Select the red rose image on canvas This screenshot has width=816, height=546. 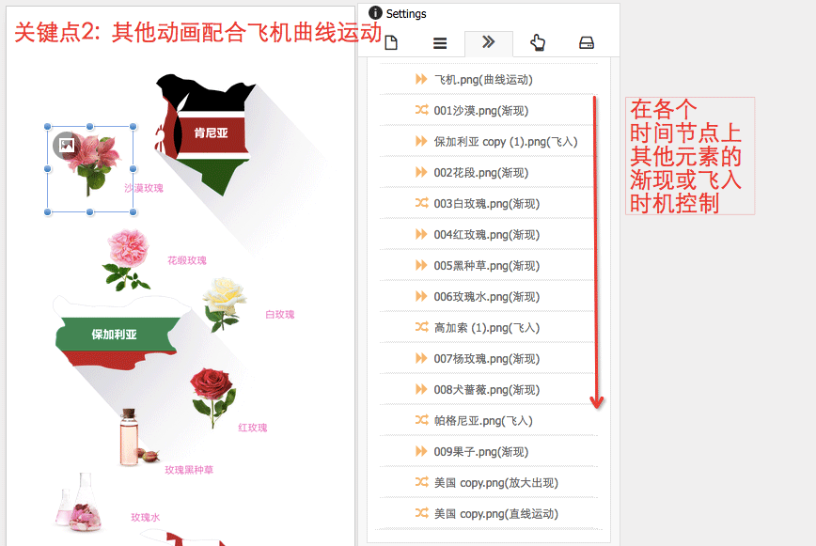212,398
